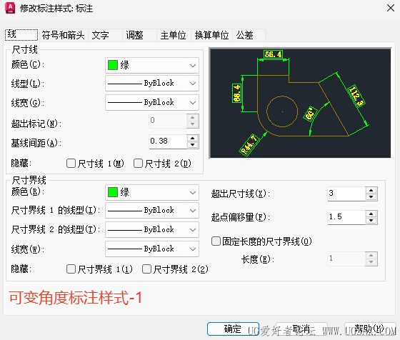The image size is (400, 340).
Task: Increase the 基线间距 value with its up arrow
Action: coord(192,139)
